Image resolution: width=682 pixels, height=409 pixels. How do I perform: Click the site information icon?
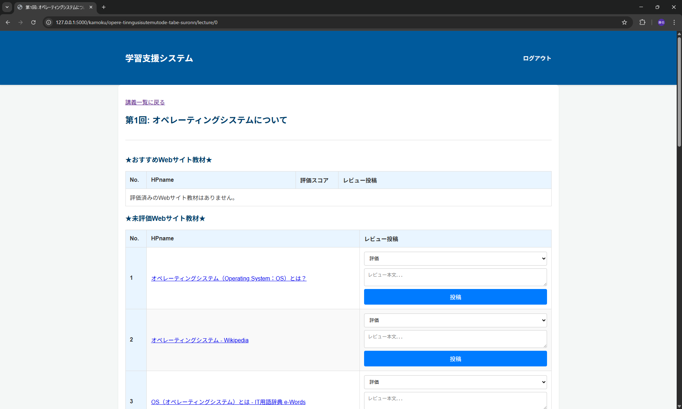coord(49,22)
